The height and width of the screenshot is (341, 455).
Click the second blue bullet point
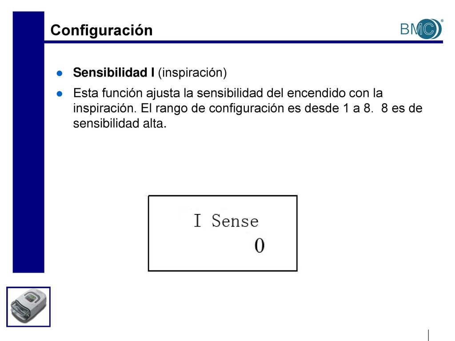pos(60,94)
